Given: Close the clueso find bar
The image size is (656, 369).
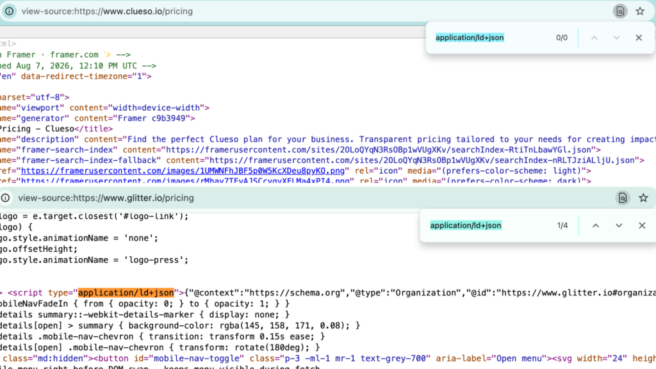Looking at the screenshot, I should (x=639, y=38).
